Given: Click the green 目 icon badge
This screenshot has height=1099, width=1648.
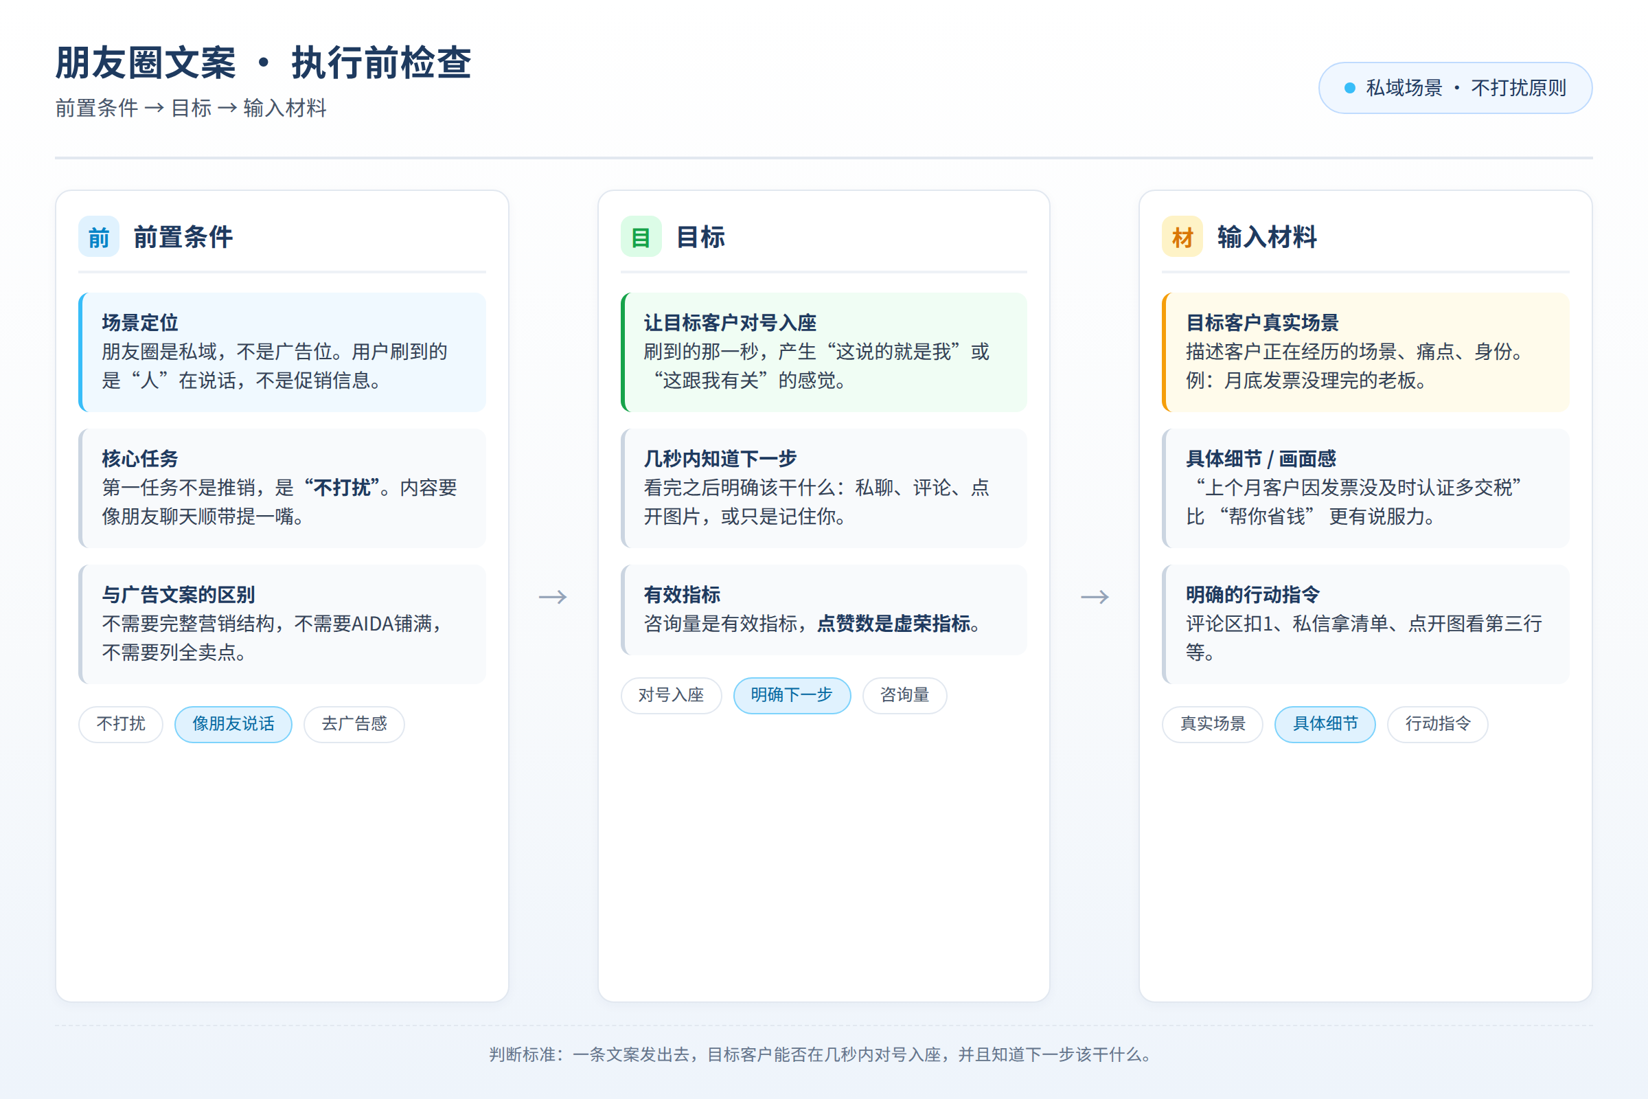Looking at the screenshot, I should pyautogui.click(x=641, y=237).
